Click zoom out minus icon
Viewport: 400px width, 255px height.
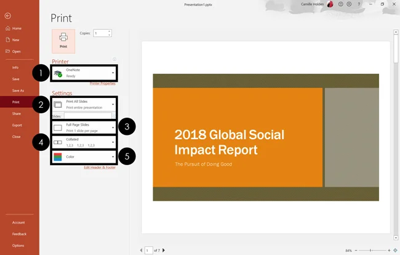[356, 251]
